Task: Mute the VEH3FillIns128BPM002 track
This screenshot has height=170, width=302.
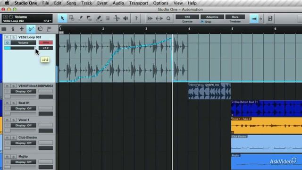Action: click(x=7, y=86)
